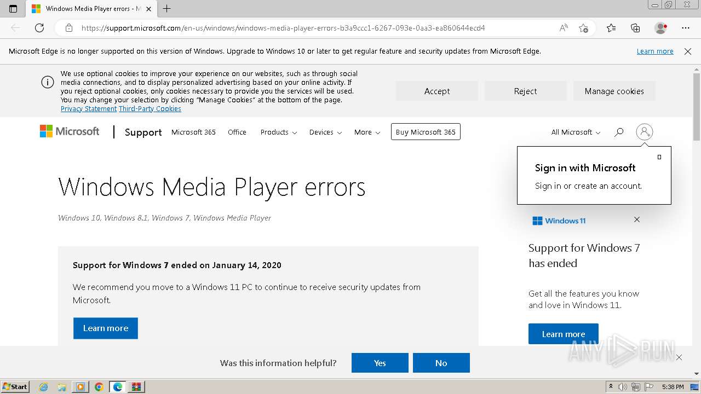This screenshot has height=394, width=701.
Task: Dismiss the Edge unsupported notice bar
Action: [x=688, y=51]
